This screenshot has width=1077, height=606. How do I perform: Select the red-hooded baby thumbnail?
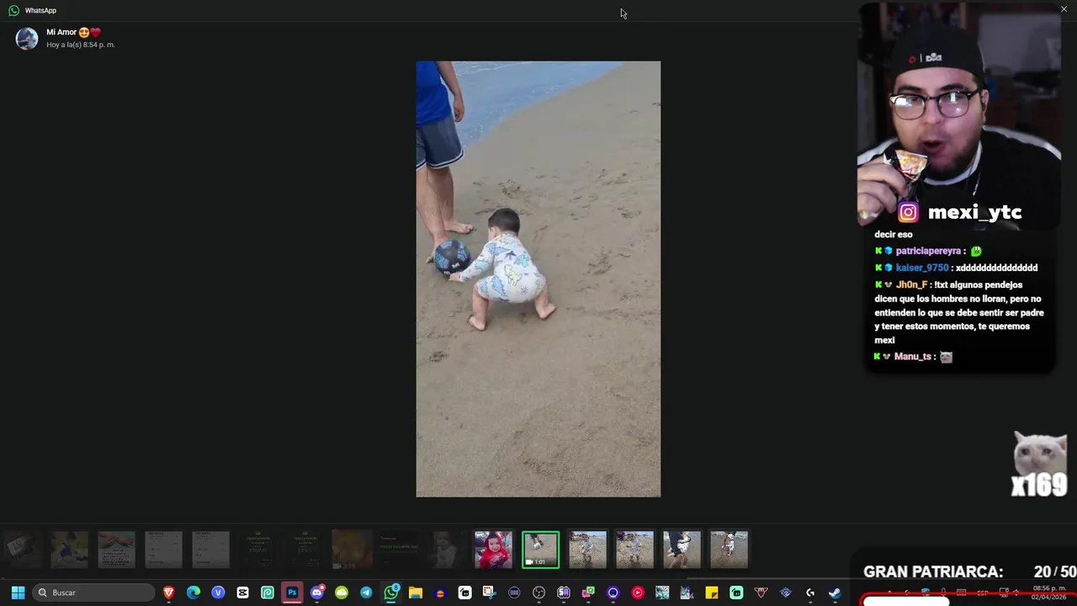pos(493,550)
